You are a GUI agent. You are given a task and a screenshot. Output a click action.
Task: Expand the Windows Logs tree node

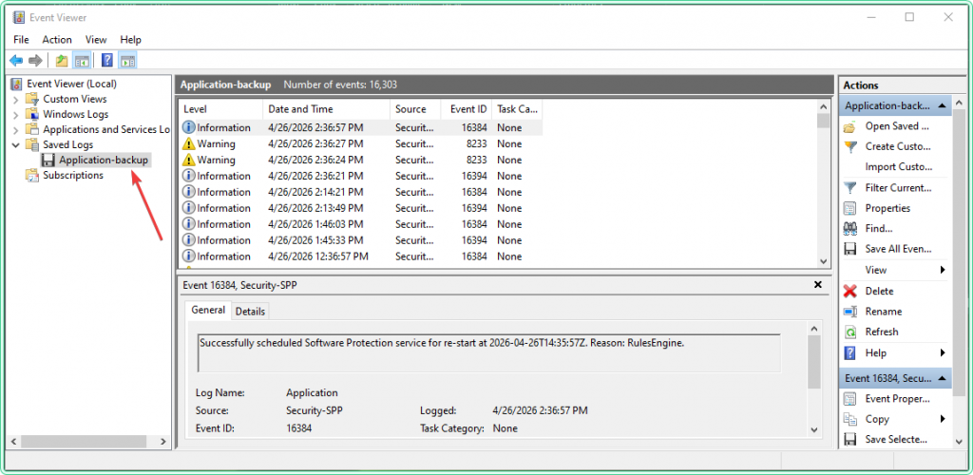[16, 114]
